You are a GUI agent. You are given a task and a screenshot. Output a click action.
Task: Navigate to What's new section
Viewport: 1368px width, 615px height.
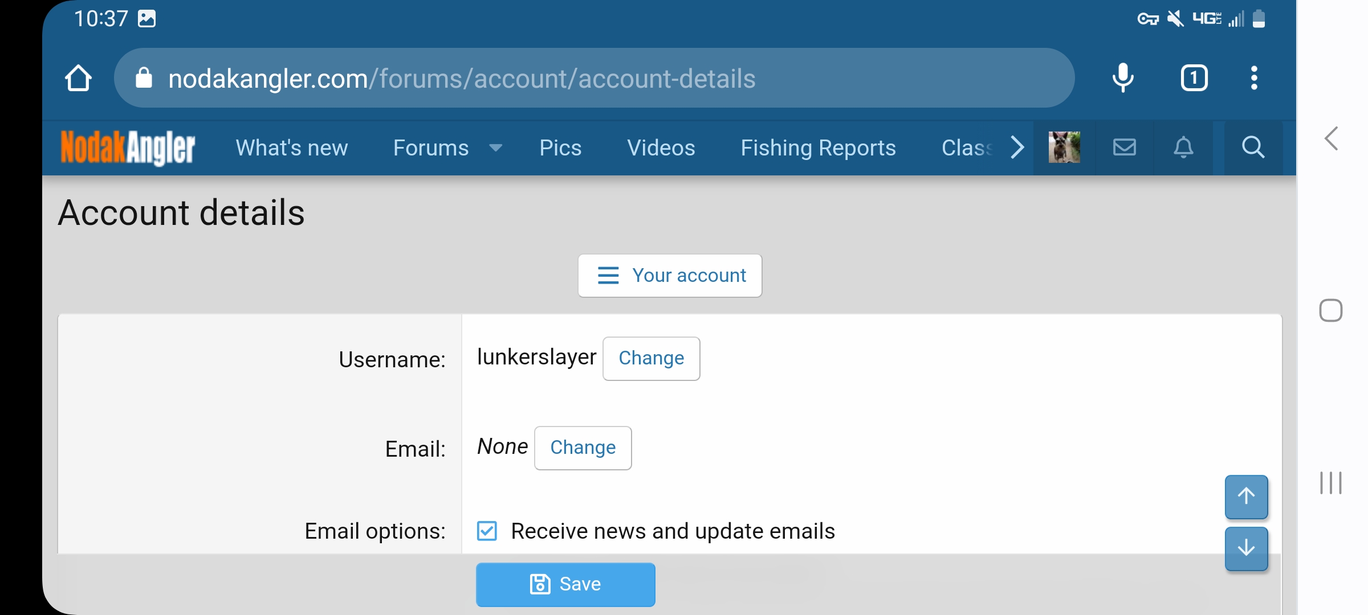(x=291, y=146)
